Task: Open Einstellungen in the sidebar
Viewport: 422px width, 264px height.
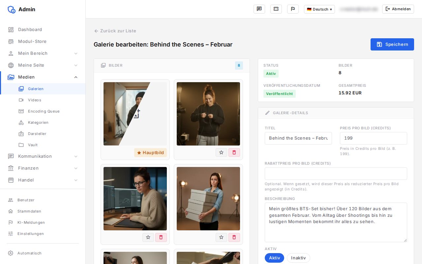Action: coord(43,234)
